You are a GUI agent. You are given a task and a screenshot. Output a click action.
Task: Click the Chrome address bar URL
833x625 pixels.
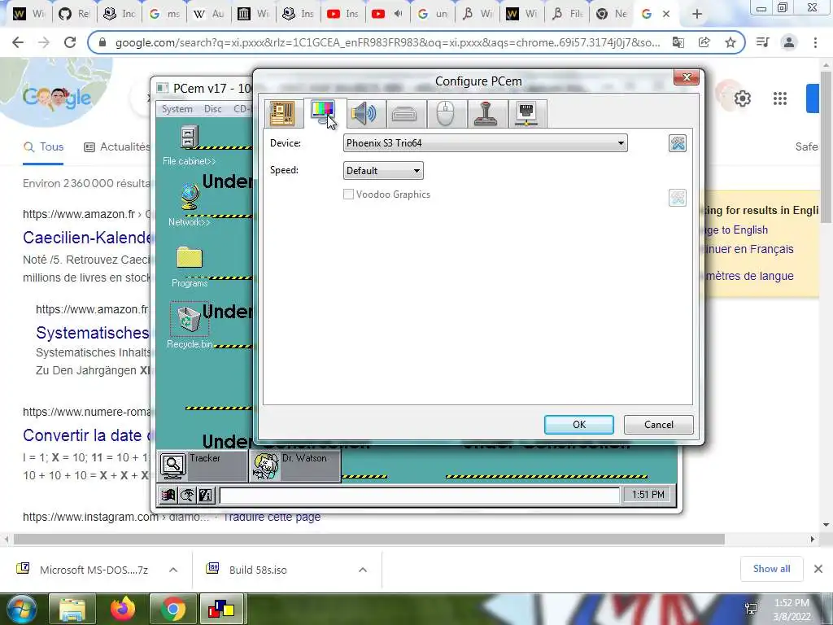pyautogui.click(x=388, y=42)
